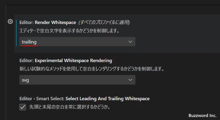Screen dimensions: 220x120
Task: Click the Smart Select: Select Leading And Trailing Whitespace title
Action: click(x=107, y=99)
